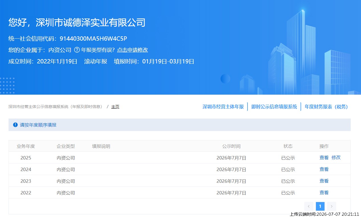Image resolution: width=361 pixels, height=218 pixels.
Task: Open 深圳市经营主体年报 tab
Action: (x=223, y=107)
